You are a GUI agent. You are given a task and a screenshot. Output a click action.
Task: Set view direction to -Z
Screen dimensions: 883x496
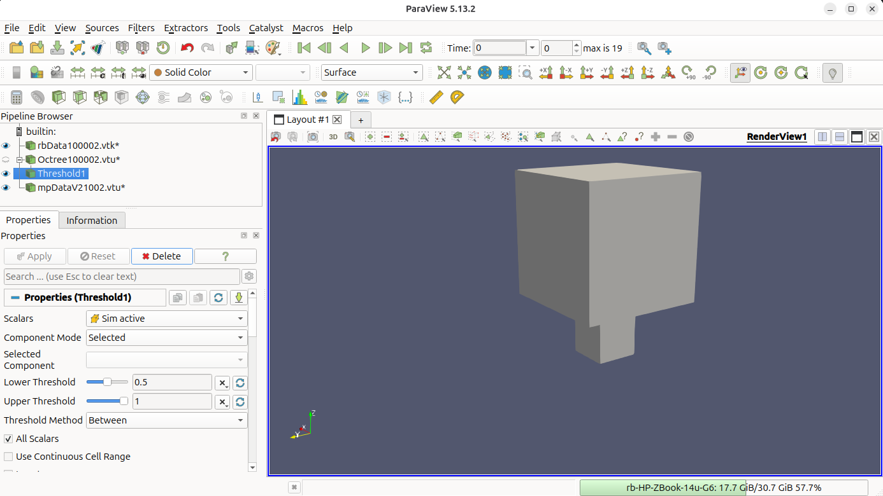(x=648, y=72)
